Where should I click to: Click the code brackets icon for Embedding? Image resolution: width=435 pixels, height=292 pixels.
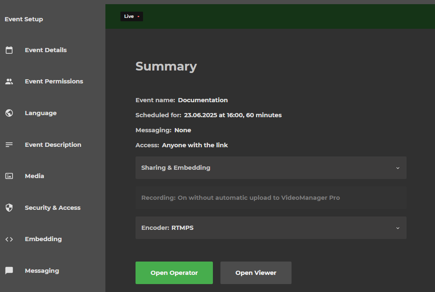(x=9, y=239)
